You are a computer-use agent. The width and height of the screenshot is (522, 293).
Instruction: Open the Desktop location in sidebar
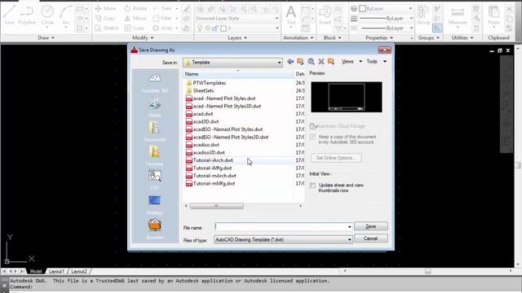click(155, 204)
